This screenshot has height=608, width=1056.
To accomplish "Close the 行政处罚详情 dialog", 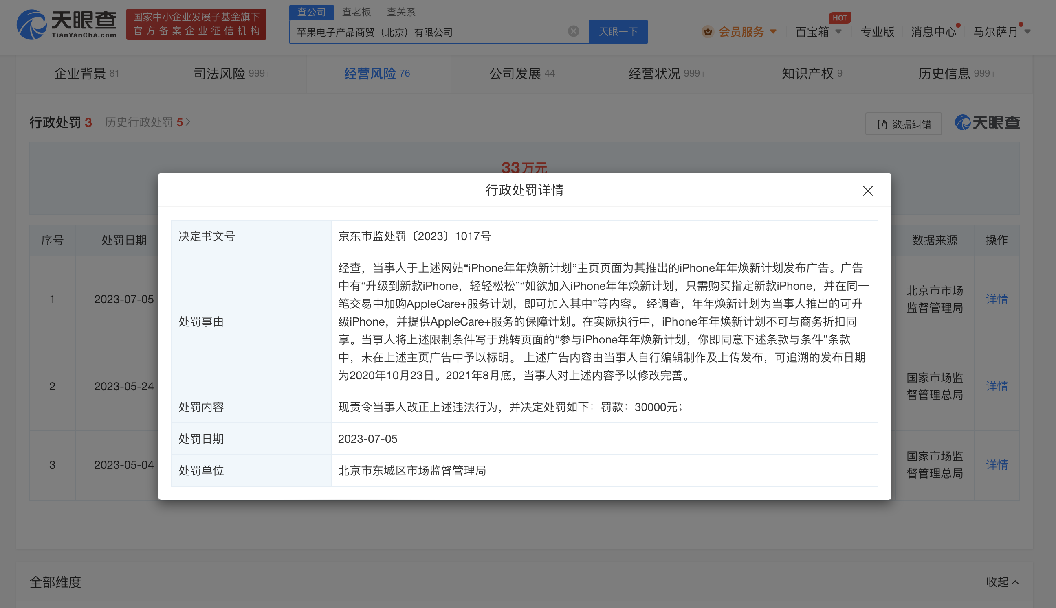I will [867, 191].
